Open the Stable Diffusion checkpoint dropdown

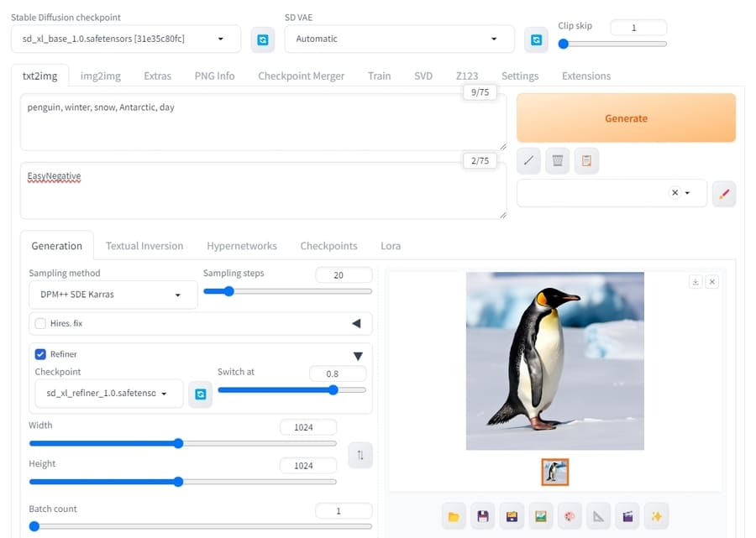(x=126, y=39)
